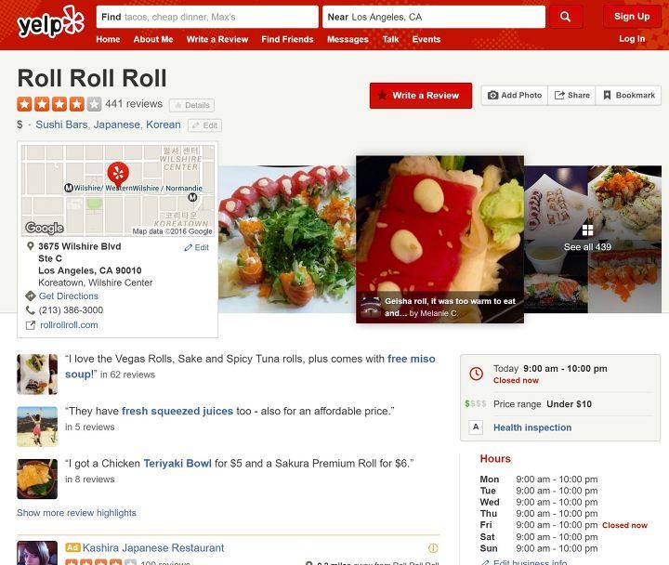Screen dimensions: 669x565
Task: Click the user avatar on the Geisha roll caption
Action: tap(371, 308)
